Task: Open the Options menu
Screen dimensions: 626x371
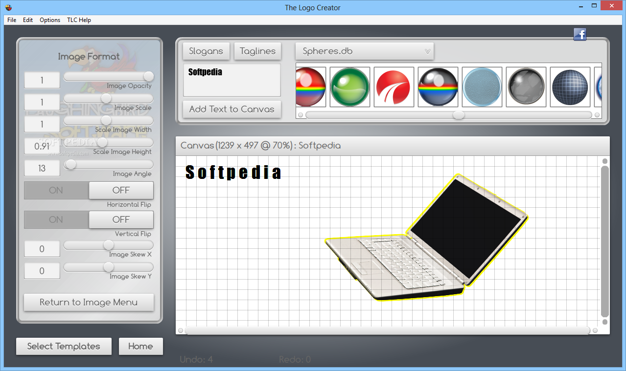Action: (50, 20)
